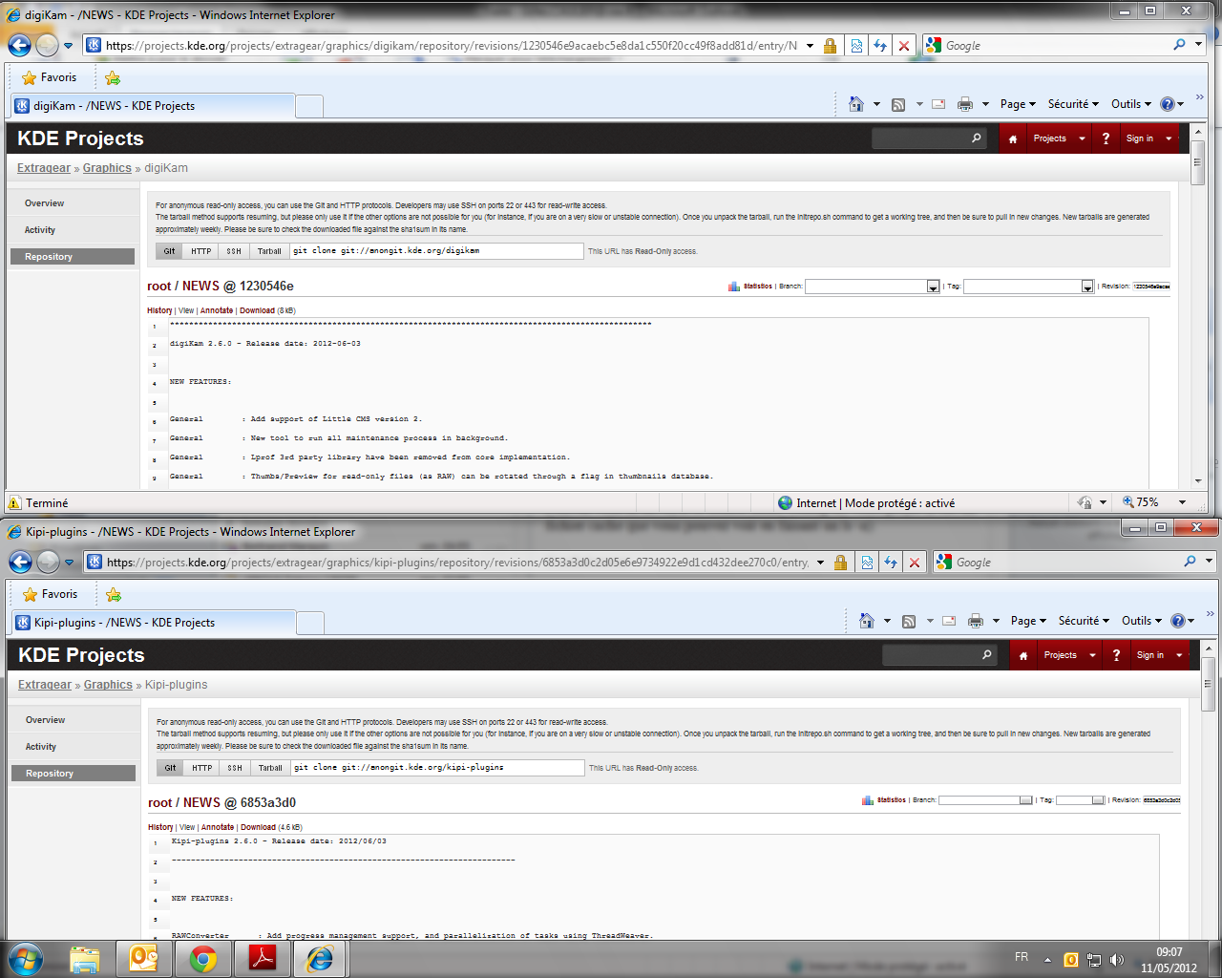Click the Home icon in top browser toolbar
The width and height of the screenshot is (1222, 978).
pyautogui.click(x=856, y=104)
